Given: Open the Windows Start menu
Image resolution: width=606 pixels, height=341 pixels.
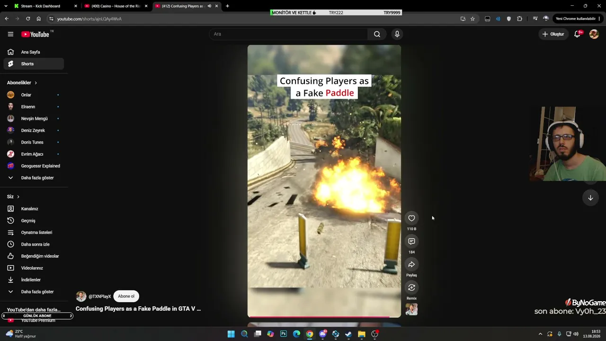Looking at the screenshot, I should pyautogui.click(x=231, y=334).
